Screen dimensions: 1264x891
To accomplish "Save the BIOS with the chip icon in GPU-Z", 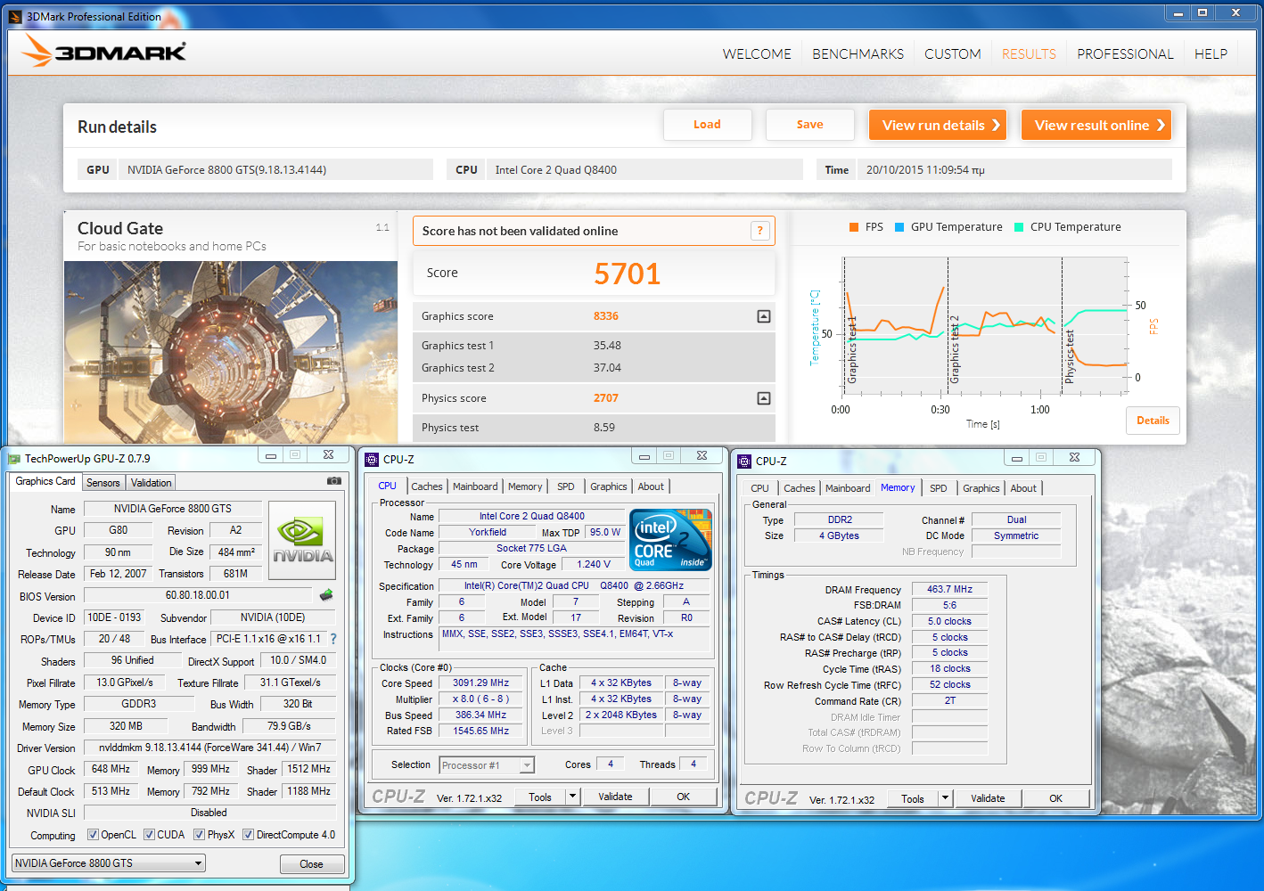I will 326,595.
